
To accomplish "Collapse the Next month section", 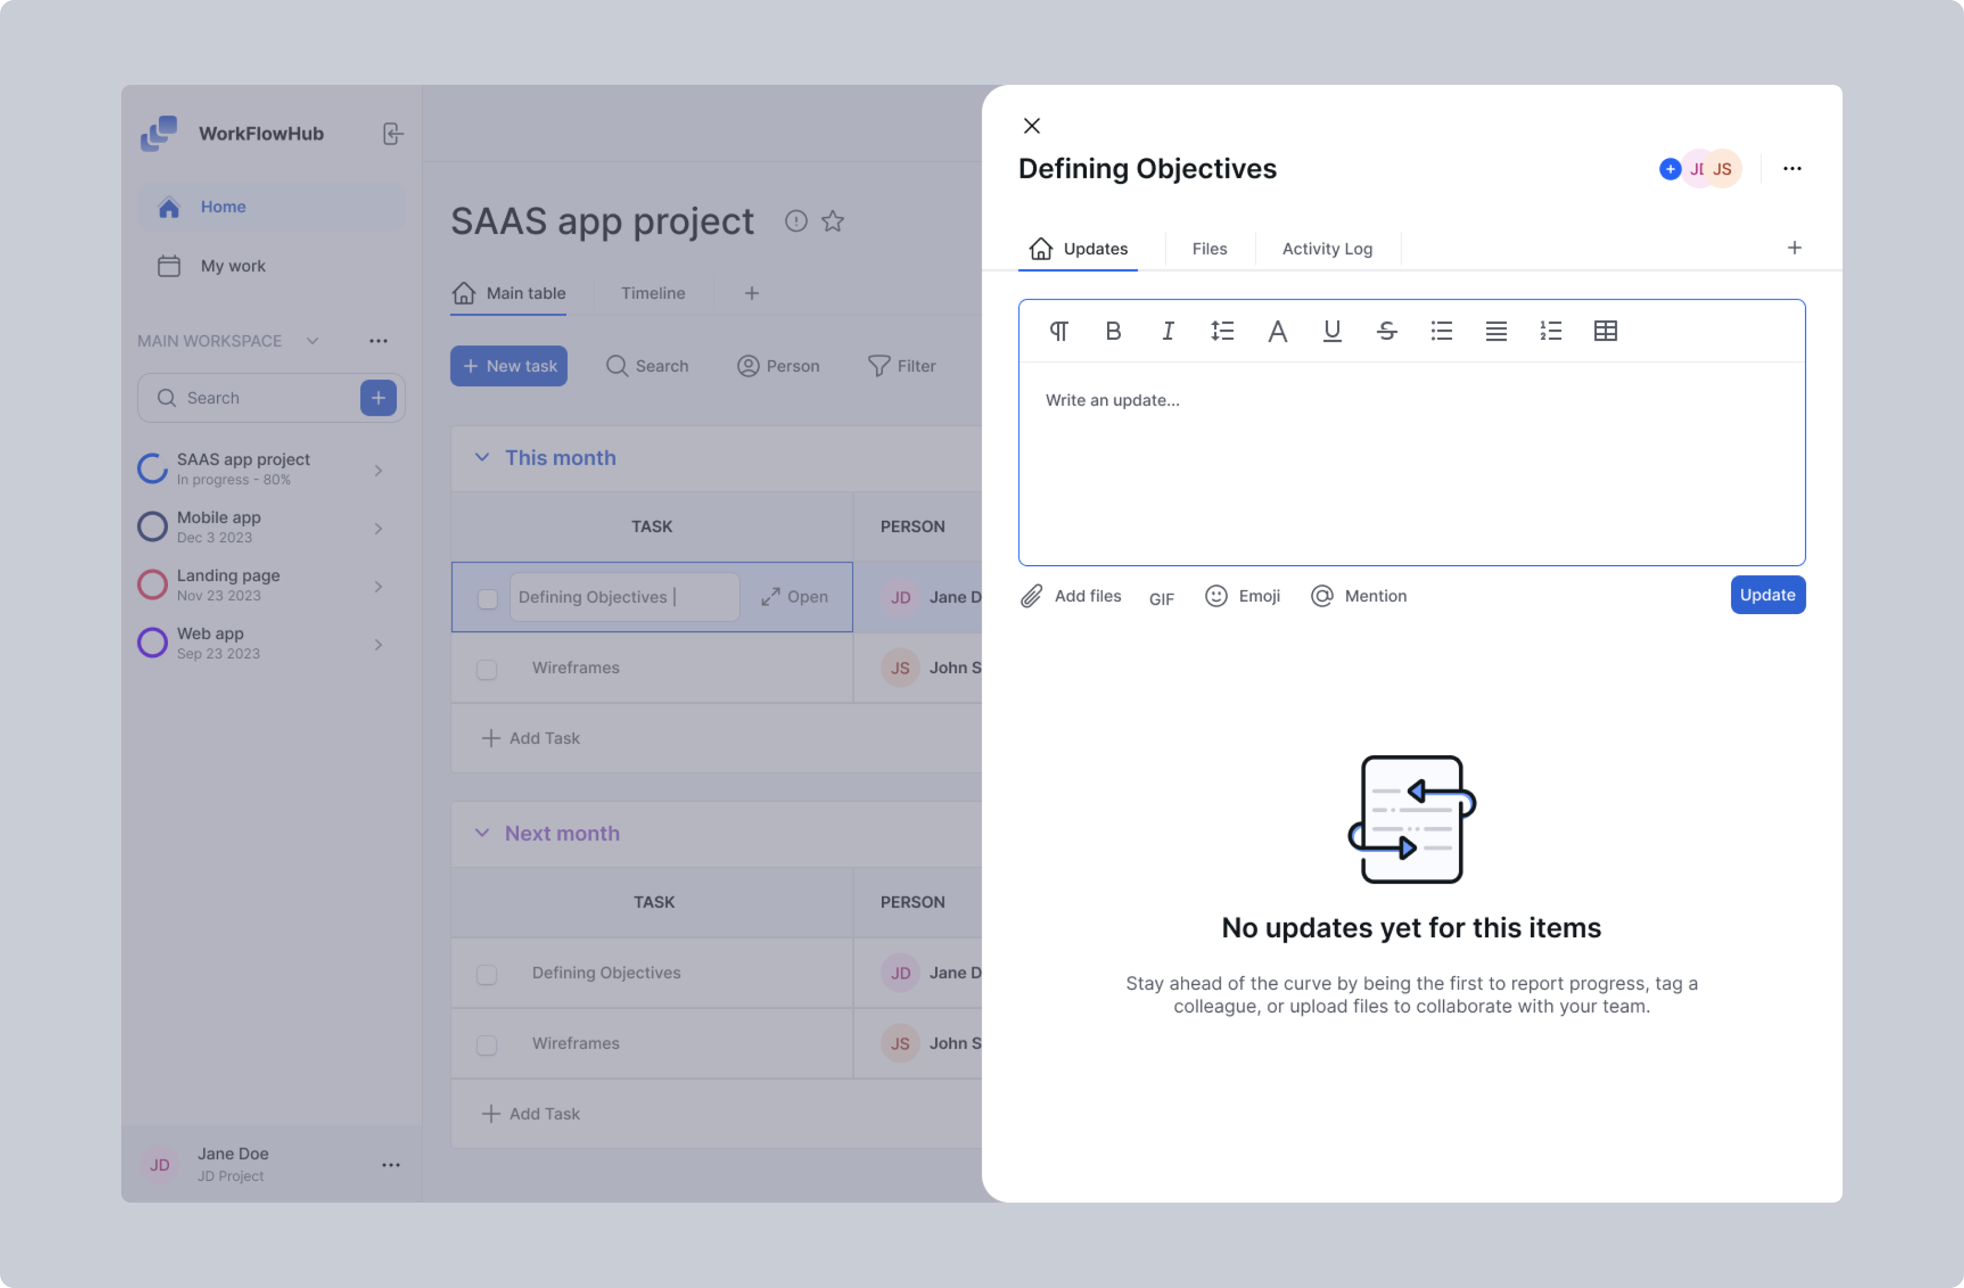I will tap(483, 833).
